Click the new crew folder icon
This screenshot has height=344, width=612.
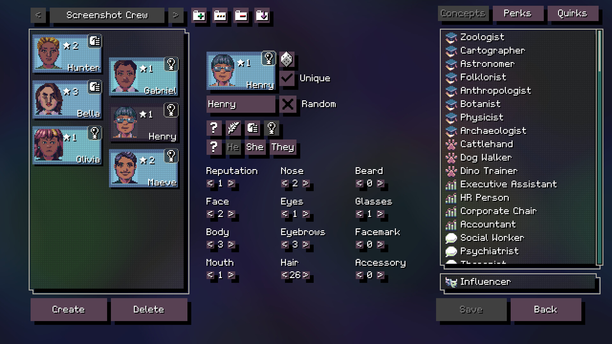[199, 16]
